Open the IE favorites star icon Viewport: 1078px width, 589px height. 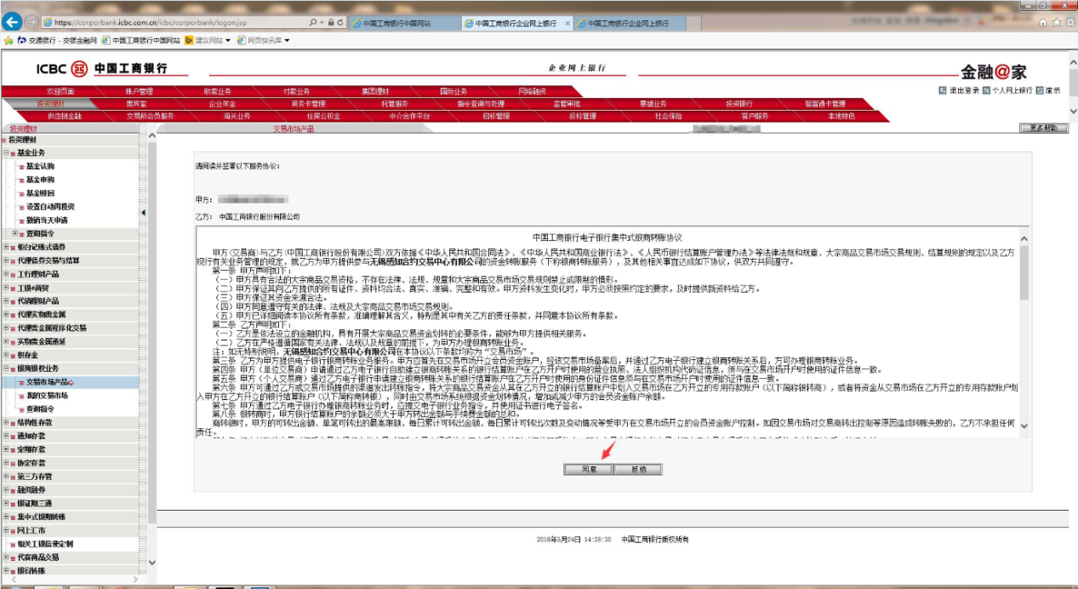(x=1056, y=22)
